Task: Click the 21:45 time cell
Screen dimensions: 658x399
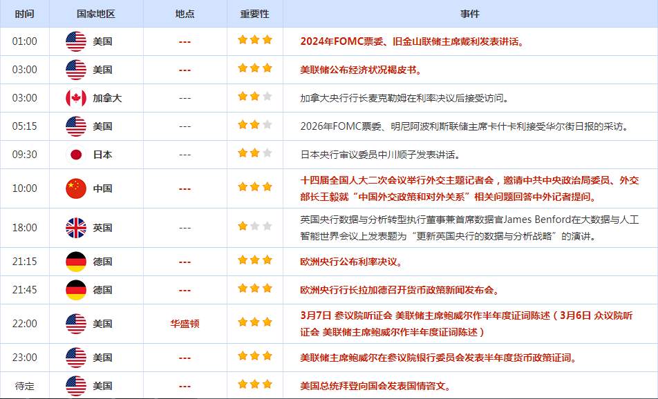Action: click(24, 290)
